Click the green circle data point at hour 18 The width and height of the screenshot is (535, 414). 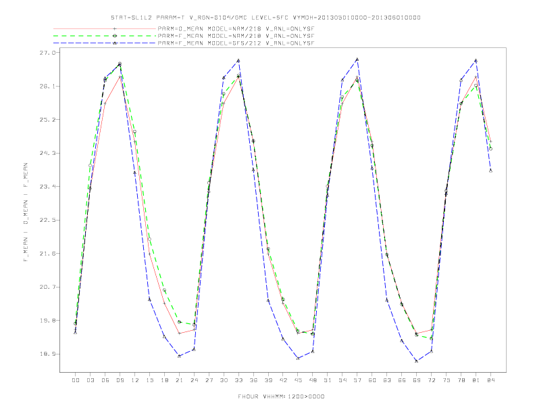164,290
